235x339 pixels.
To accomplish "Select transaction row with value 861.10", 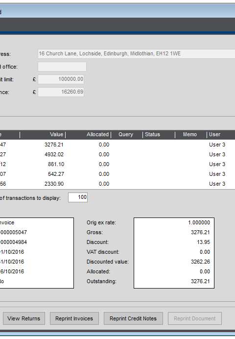I will (117, 164).
